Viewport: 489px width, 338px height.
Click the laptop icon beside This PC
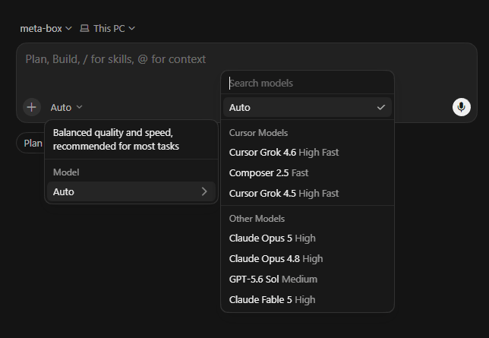tap(84, 28)
